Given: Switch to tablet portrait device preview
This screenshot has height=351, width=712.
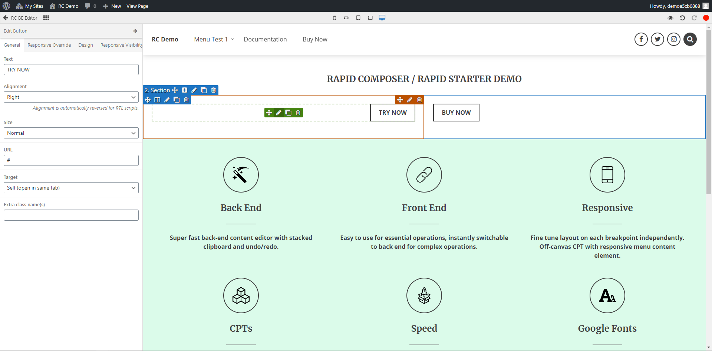Looking at the screenshot, I should tap(358, 18).
